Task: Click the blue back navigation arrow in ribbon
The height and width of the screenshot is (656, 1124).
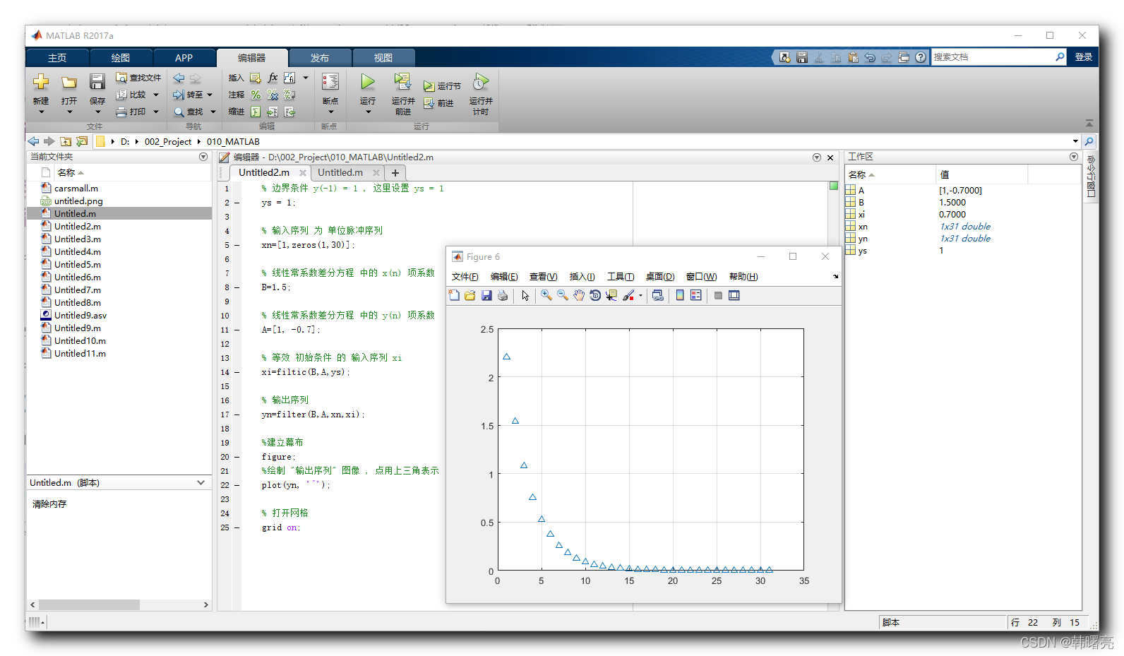Action: coord(179,78)
